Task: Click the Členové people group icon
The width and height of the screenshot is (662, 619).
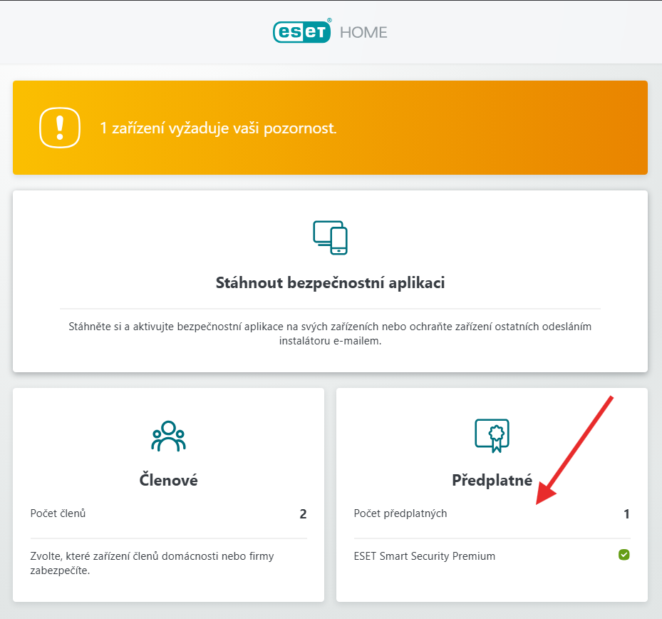Action: click(x=168, y=436)
